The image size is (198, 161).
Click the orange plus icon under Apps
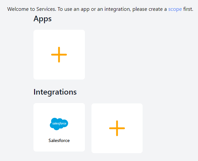coord(59,55)
